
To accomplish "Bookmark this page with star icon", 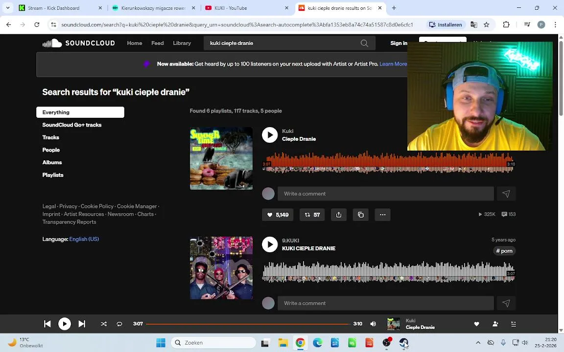I will point(487,25).
